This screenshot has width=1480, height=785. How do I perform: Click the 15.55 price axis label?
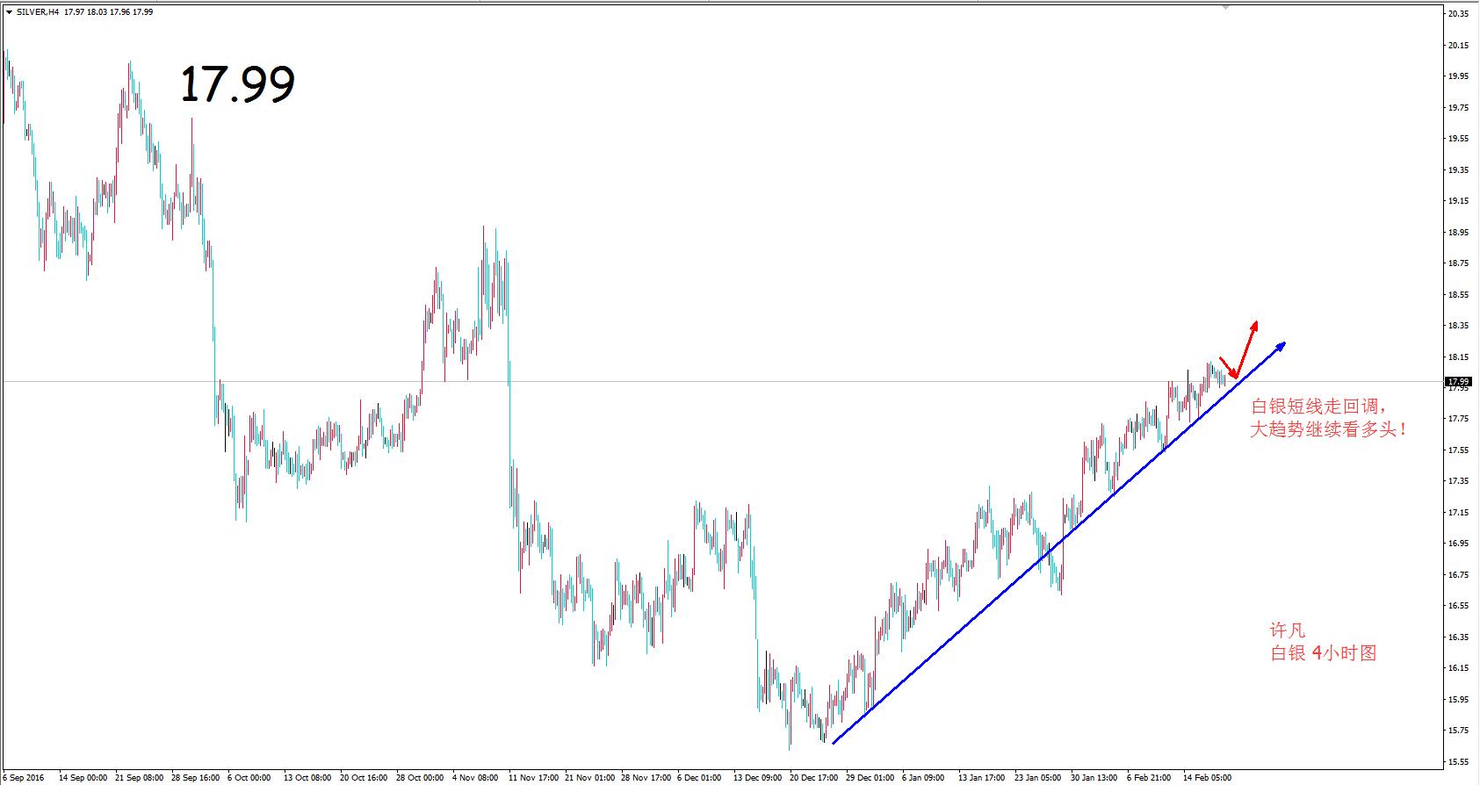click(x=1459, y=762)
